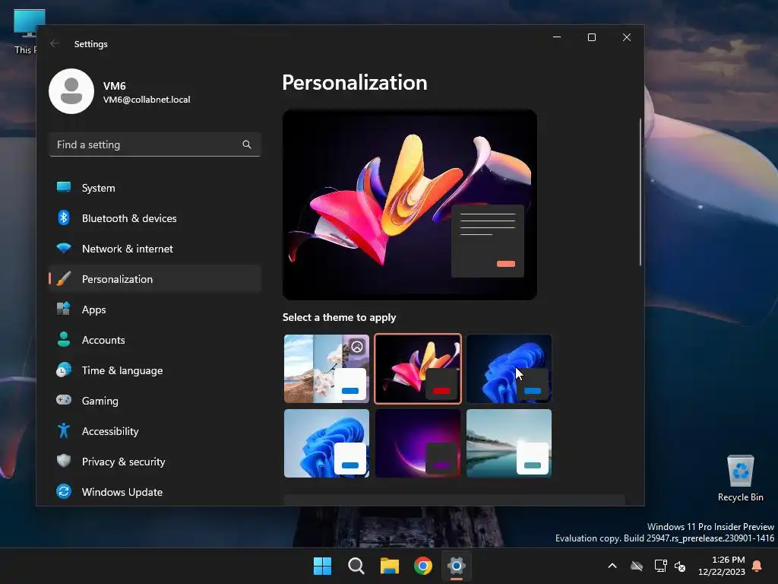The height and width of the screenshot is (584, 778).
Task: Go to System settings
Action: coord(155,188)
